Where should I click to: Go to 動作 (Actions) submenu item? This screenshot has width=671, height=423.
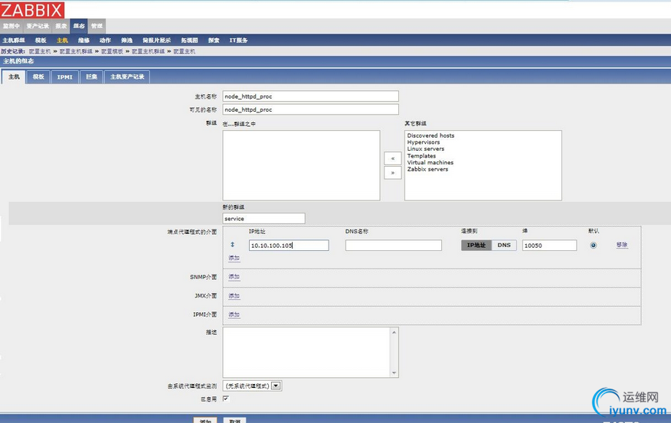tap(105, 41)
